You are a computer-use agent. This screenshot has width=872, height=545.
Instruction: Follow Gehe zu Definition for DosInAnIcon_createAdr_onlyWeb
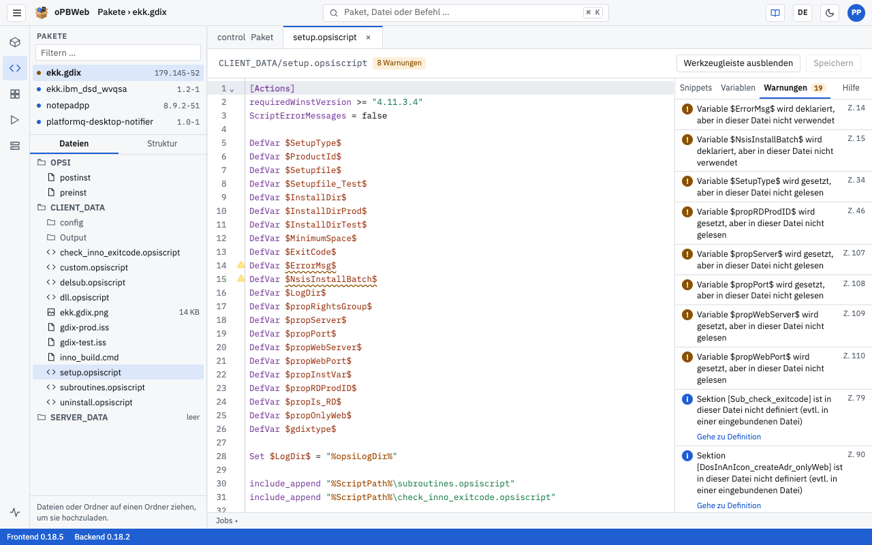(729, 505)
